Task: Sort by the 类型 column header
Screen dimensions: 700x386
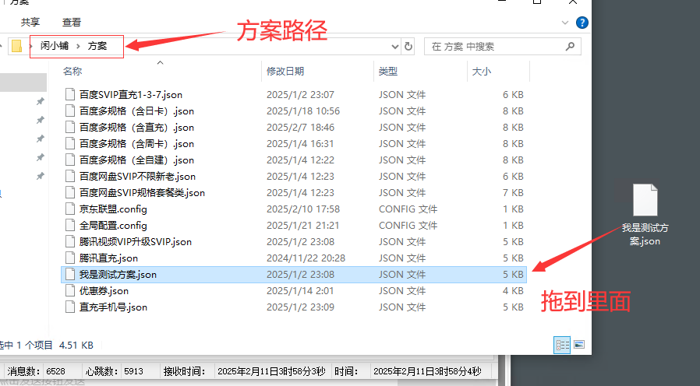Action: pos(388,72)
